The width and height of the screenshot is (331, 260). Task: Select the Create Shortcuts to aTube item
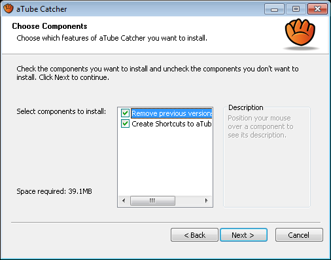pyautogui.click(x=171, y=124)
